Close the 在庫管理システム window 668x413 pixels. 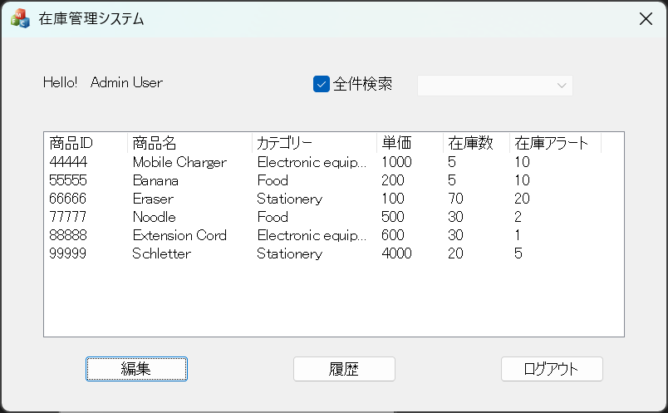coord(646,19)
